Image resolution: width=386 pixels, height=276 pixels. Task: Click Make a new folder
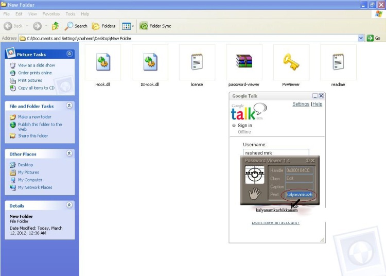click(34, 117)
